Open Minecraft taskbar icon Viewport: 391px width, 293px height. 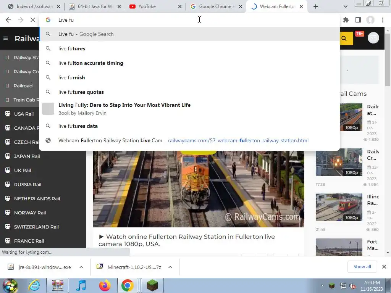152,285
